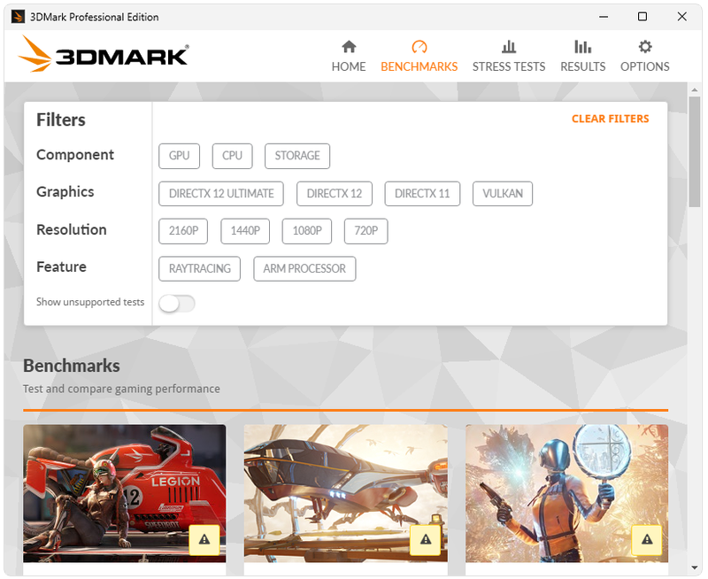This screenshot has width=708, height=579.
Task: Open the HOME tab label
Action: coord(349,66)
